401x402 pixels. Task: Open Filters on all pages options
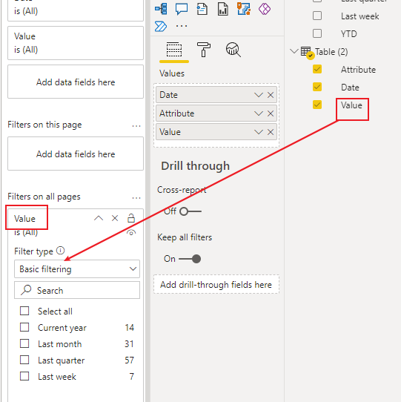click(x=136, y=198)
